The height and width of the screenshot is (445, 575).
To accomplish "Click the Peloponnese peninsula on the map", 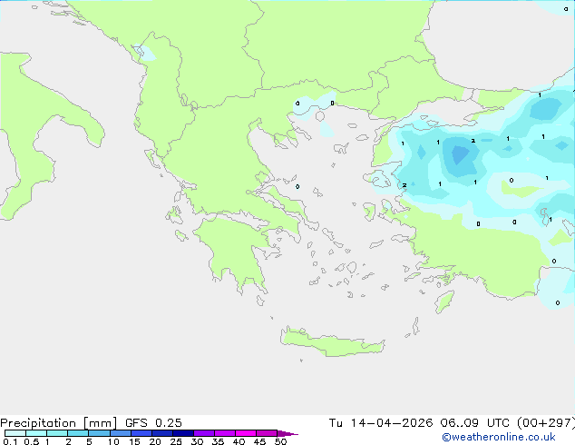I will [235, 253].
